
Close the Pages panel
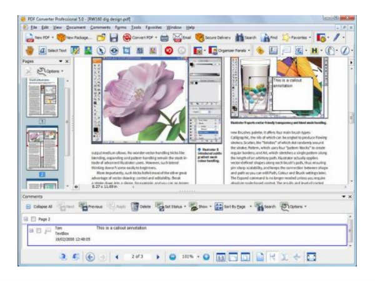click(x=67, y=61)
